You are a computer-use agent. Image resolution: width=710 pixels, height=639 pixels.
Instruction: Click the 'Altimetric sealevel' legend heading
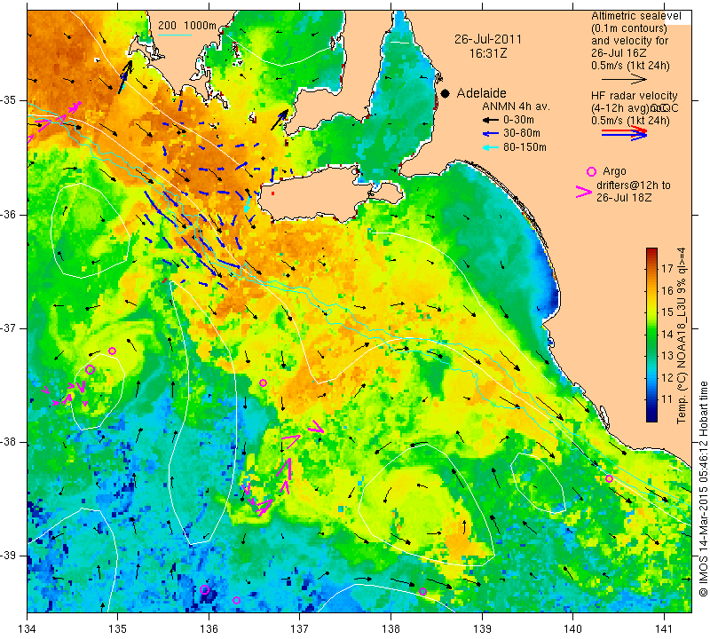click(635, 16)
